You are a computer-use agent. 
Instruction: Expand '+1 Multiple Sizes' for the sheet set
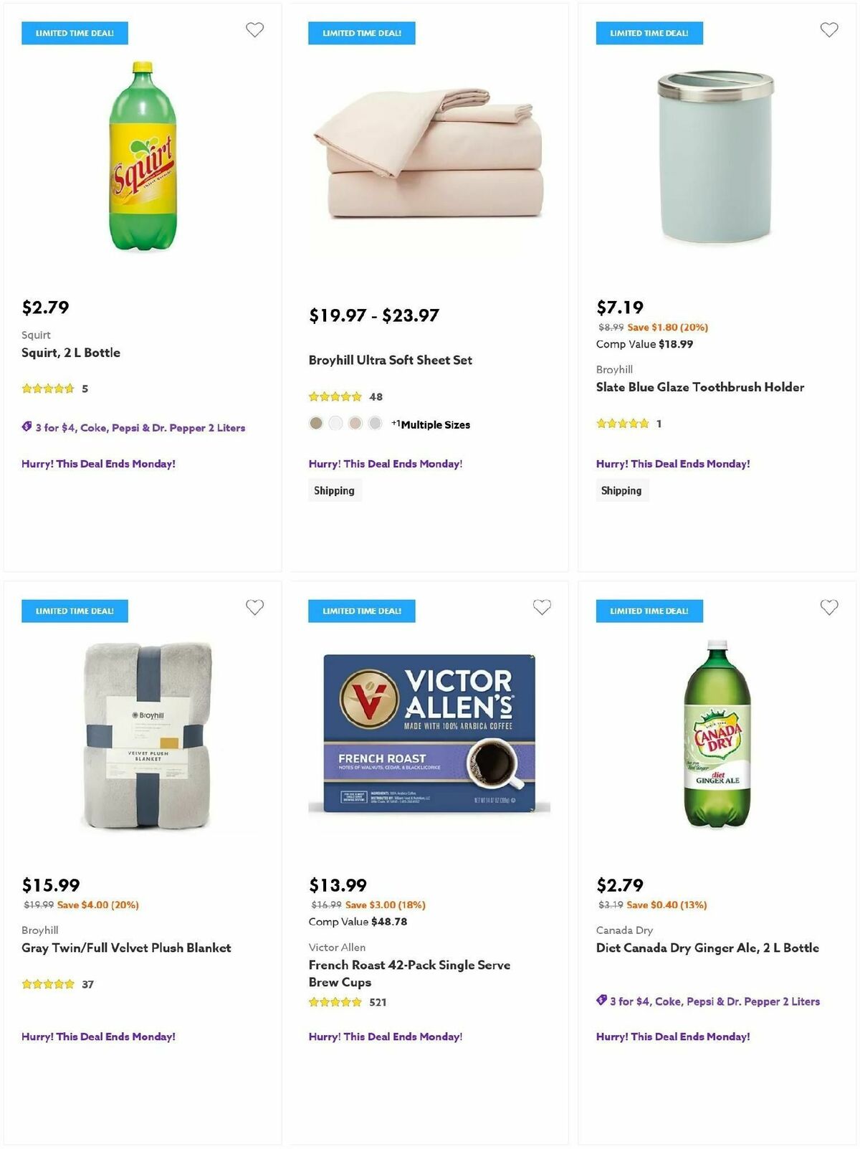[x=431, y=424]
